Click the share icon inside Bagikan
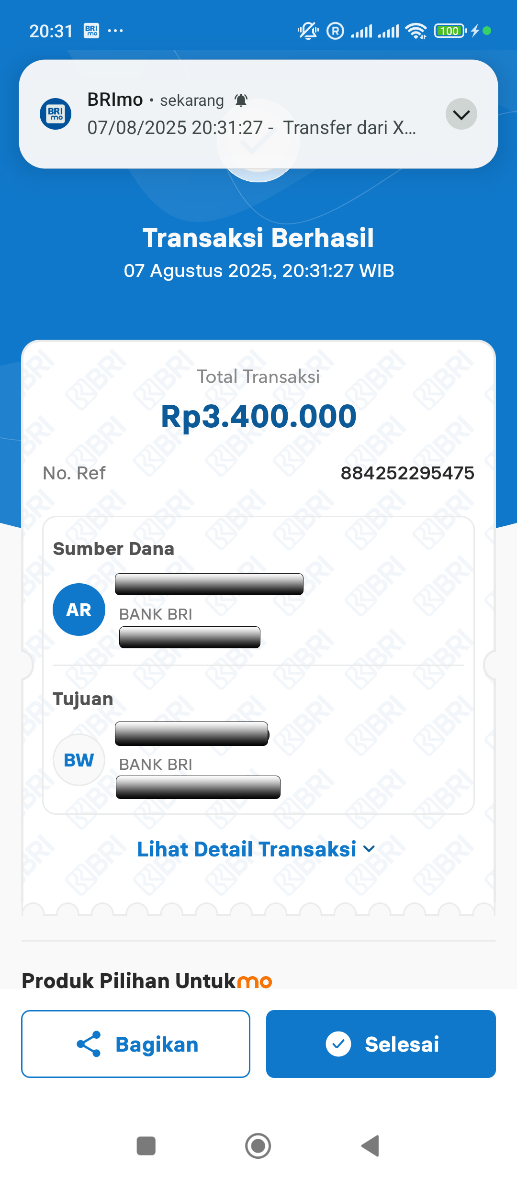 pyautogui.click(x=89, y=1044)
